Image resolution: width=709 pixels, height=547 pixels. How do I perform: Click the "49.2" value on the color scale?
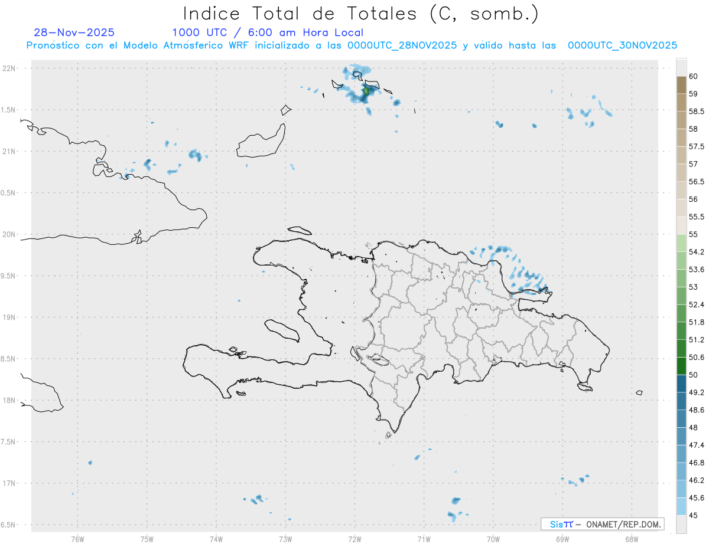tap(697, 392)
